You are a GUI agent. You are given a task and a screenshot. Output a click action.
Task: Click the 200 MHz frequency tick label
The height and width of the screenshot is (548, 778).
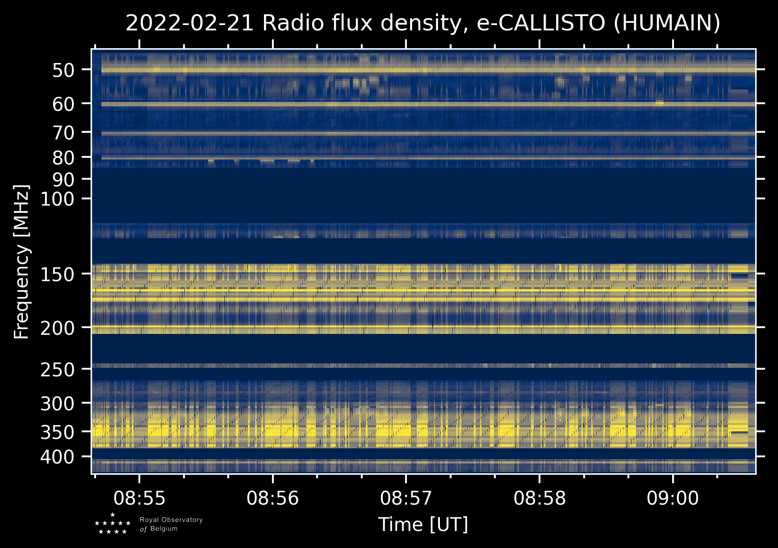[57, 328]
